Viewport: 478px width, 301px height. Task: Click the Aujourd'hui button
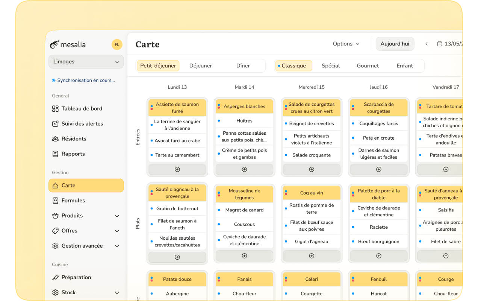tap(395, 44)
